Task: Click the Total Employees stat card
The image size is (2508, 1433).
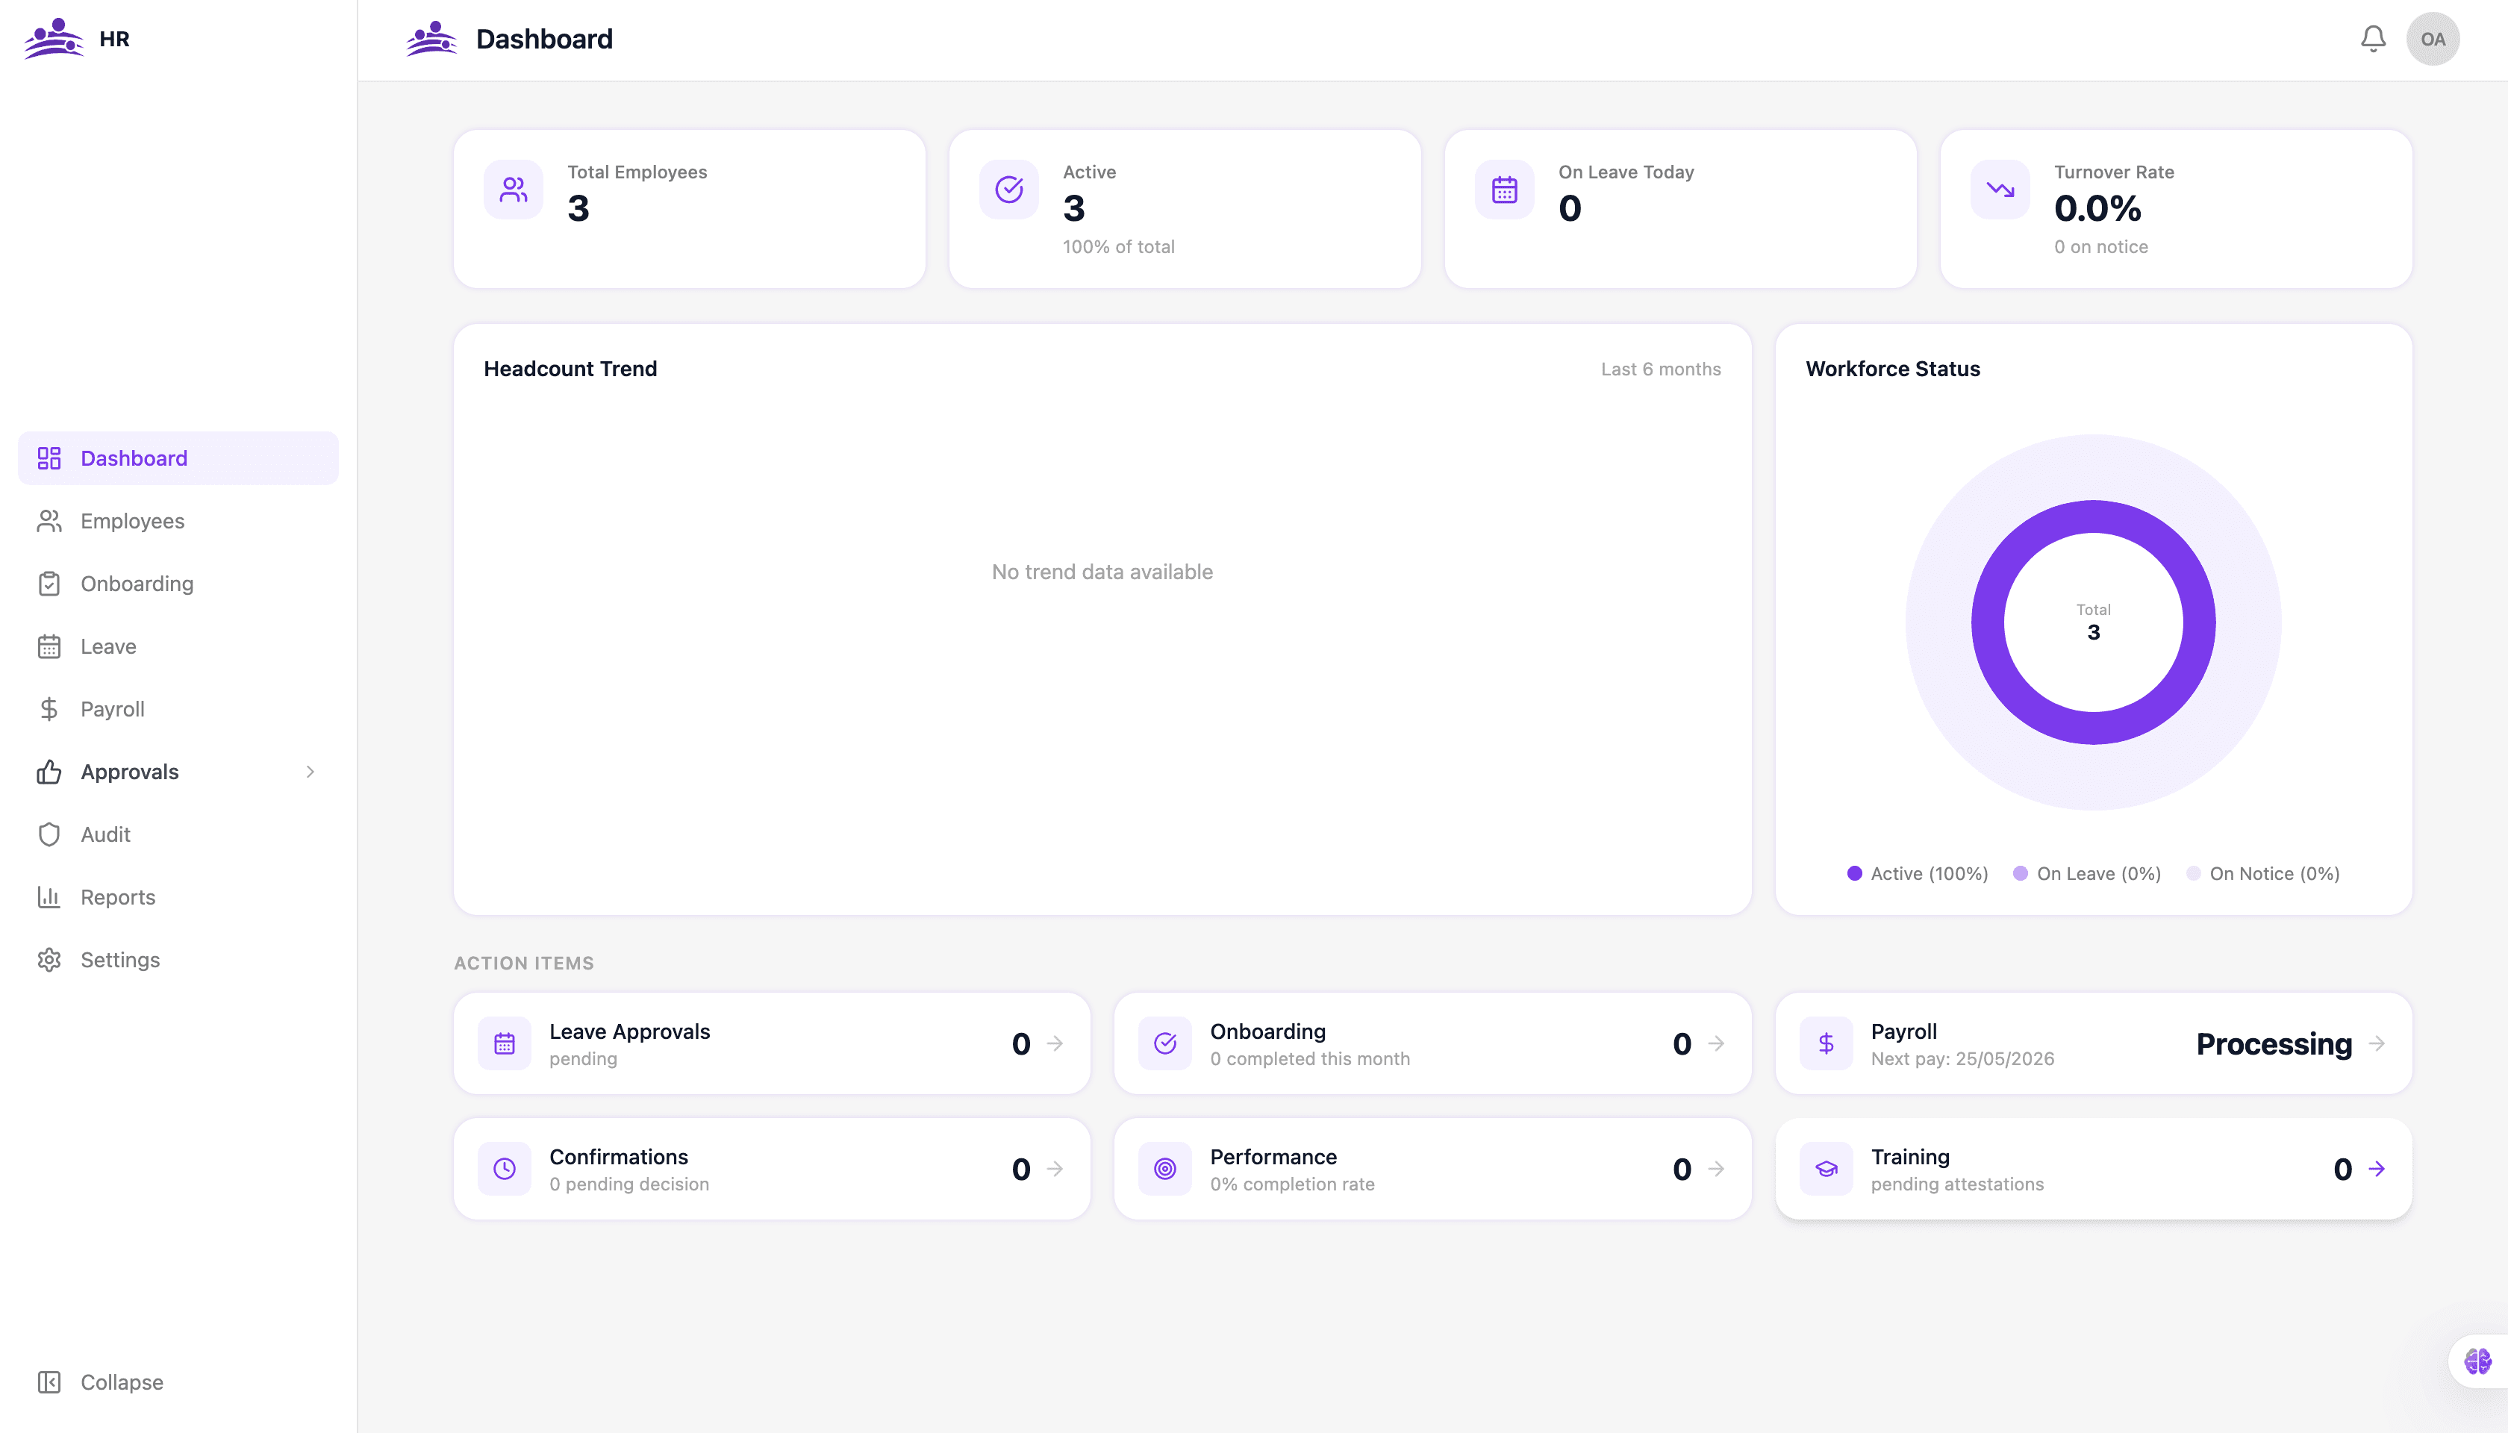Action: pyautogui.click(x=689, y=209)
